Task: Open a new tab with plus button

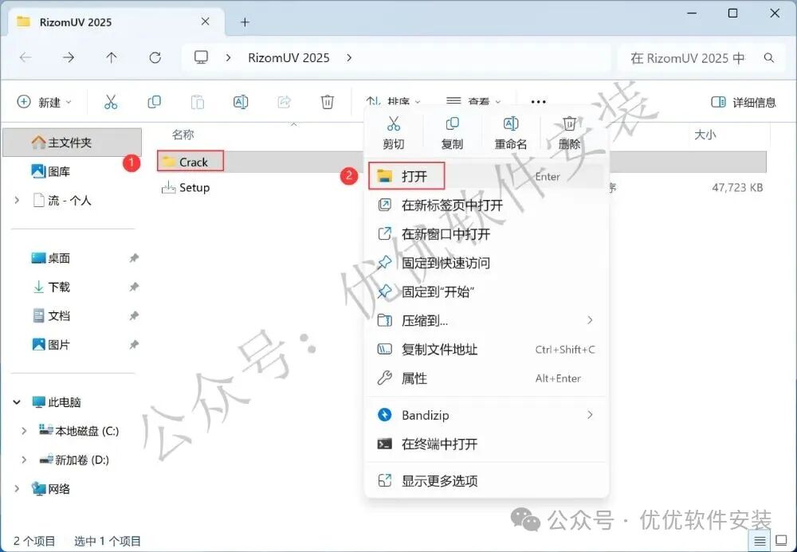Action: (x=245, y=22)
